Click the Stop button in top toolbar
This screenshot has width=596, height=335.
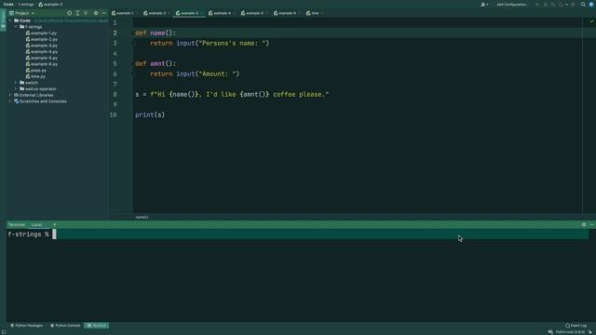click(573, 5)
